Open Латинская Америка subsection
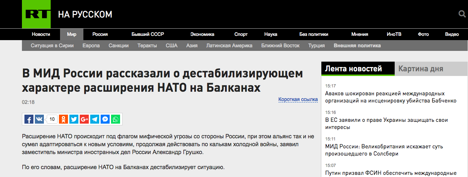 coord(229,46)
